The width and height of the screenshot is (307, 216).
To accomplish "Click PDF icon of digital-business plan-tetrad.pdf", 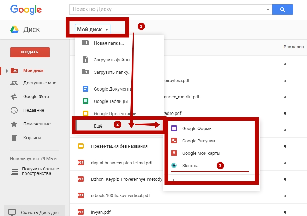I will (81, 163).
